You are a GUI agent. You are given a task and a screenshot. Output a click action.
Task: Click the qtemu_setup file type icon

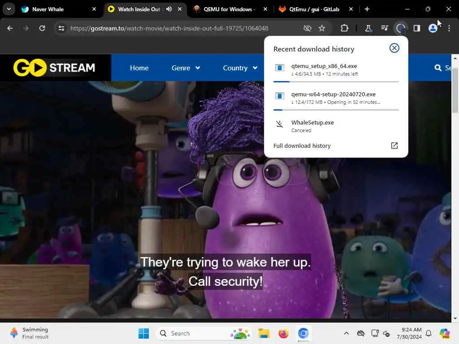tap(280, 68)
